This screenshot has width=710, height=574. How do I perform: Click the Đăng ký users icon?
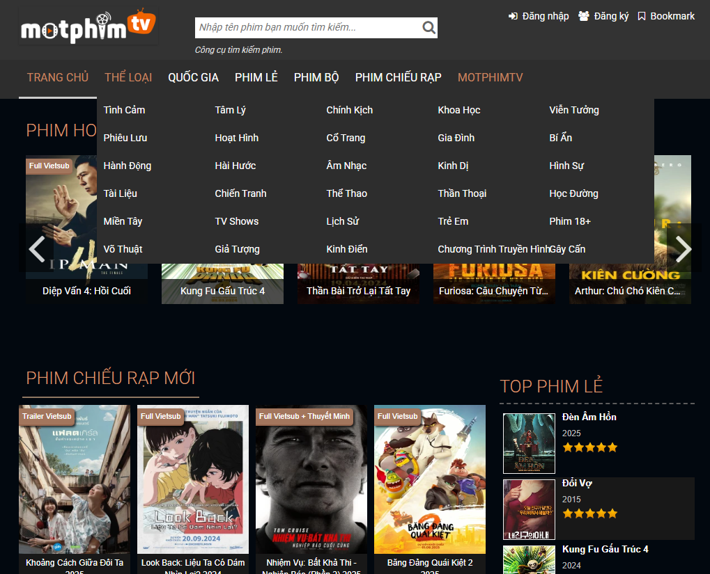point(584,16)
